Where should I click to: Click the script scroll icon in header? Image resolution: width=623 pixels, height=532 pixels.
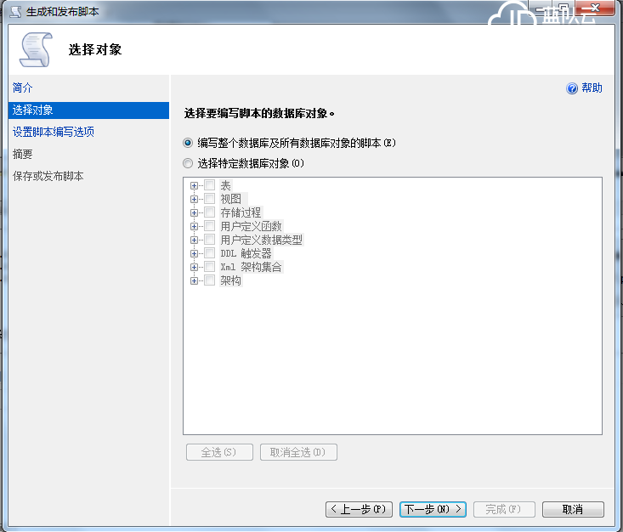[35, 50]
